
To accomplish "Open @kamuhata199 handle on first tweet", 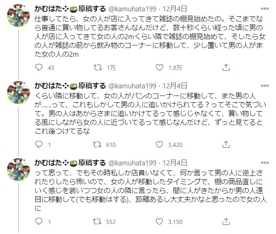I will (132, 8).
